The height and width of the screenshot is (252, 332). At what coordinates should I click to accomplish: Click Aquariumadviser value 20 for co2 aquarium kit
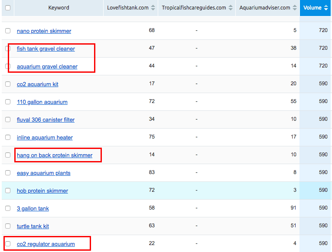pyautogui.click(x=293, y=84)
